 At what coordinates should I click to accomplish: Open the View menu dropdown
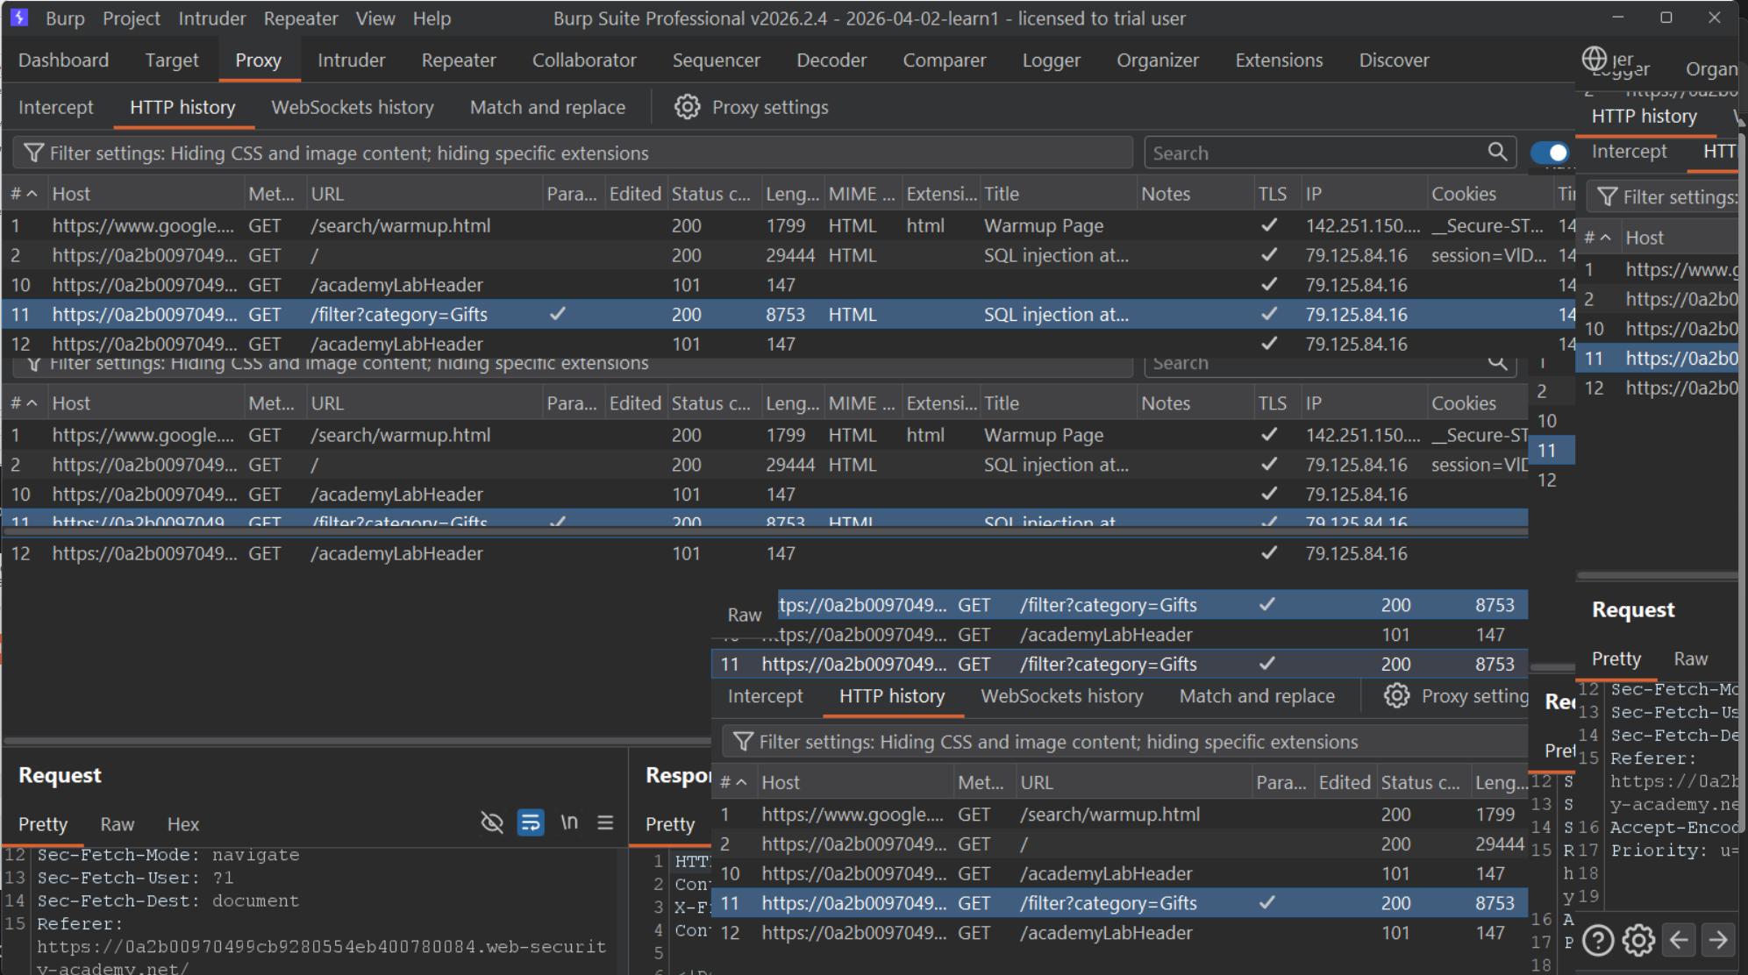(375, 18)
